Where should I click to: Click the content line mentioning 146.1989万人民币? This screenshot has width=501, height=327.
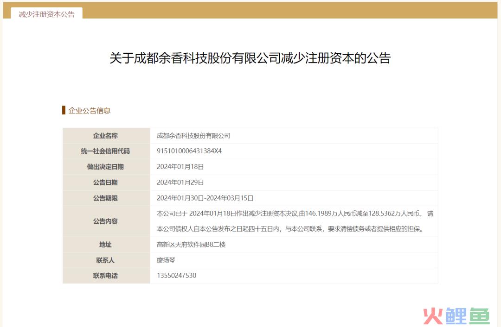pyautogui.click(x=295, y=214)
